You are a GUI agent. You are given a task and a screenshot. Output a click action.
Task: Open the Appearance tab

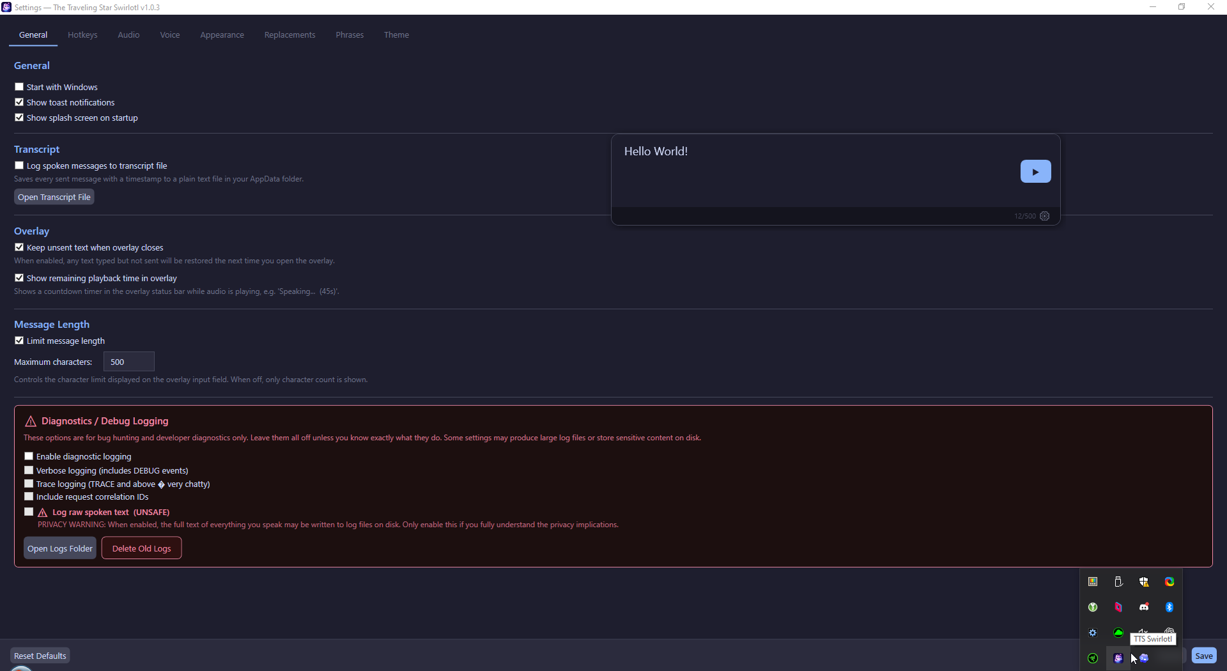coord(222,35)
